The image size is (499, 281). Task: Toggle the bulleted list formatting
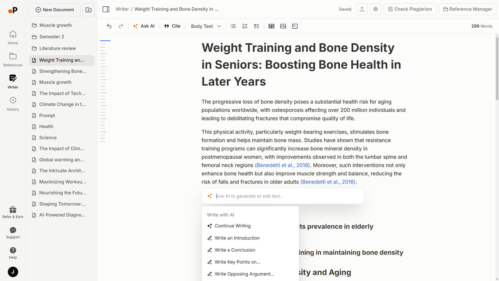click(x=233, y=26)
